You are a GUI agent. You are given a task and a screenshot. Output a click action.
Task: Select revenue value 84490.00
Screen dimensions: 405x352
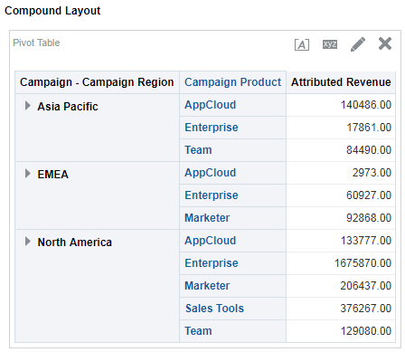369,150
